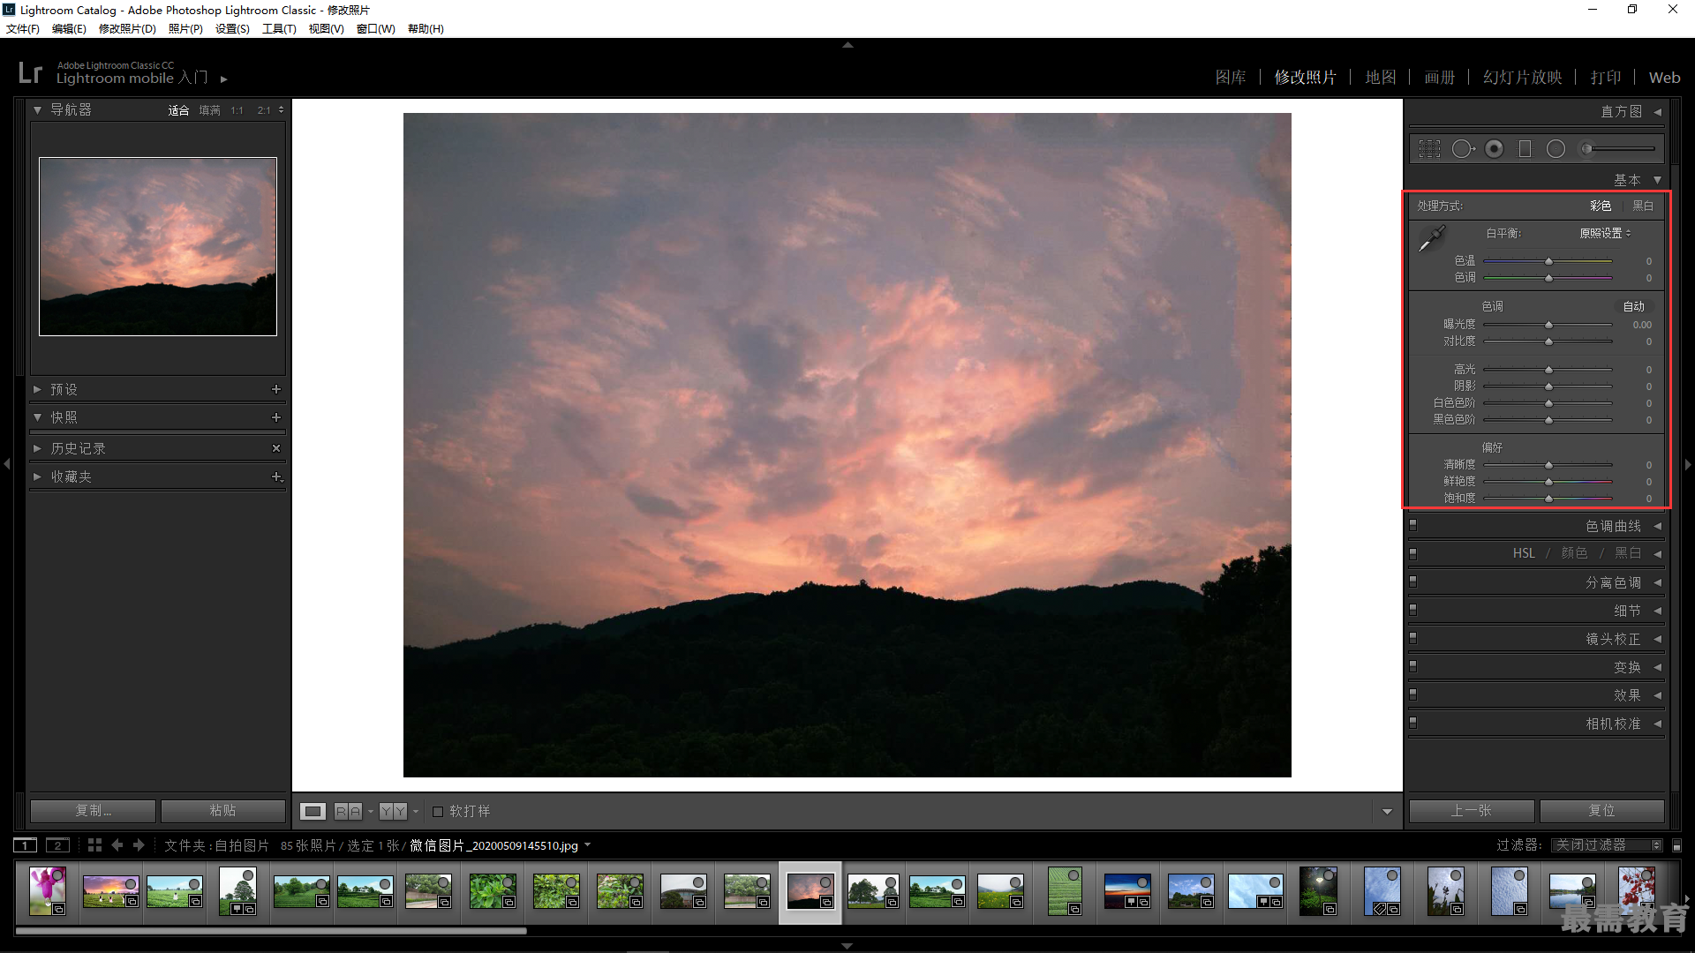Add a new snapshot with plus icon
The image size is (1695, 953).
pyautogui.click(x=276, y=417)
